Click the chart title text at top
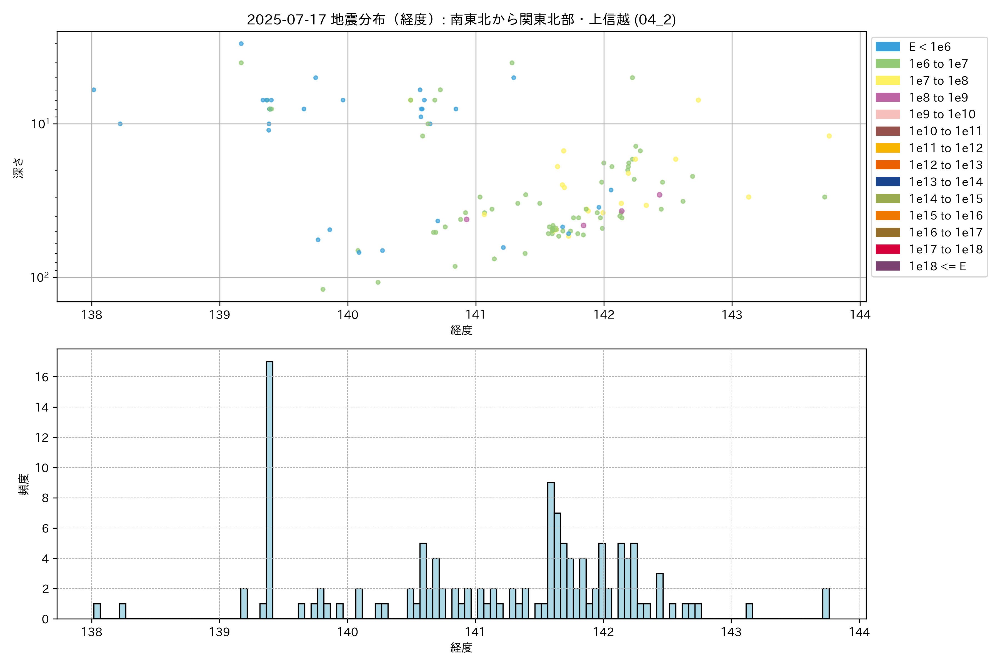This screenshot has width=1000, height=666. (461, 19)
